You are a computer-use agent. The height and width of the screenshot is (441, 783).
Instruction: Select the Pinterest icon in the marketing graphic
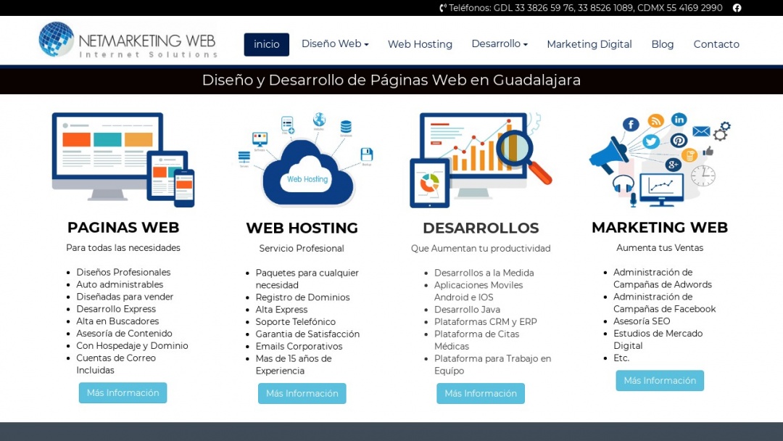pos(679,140)
